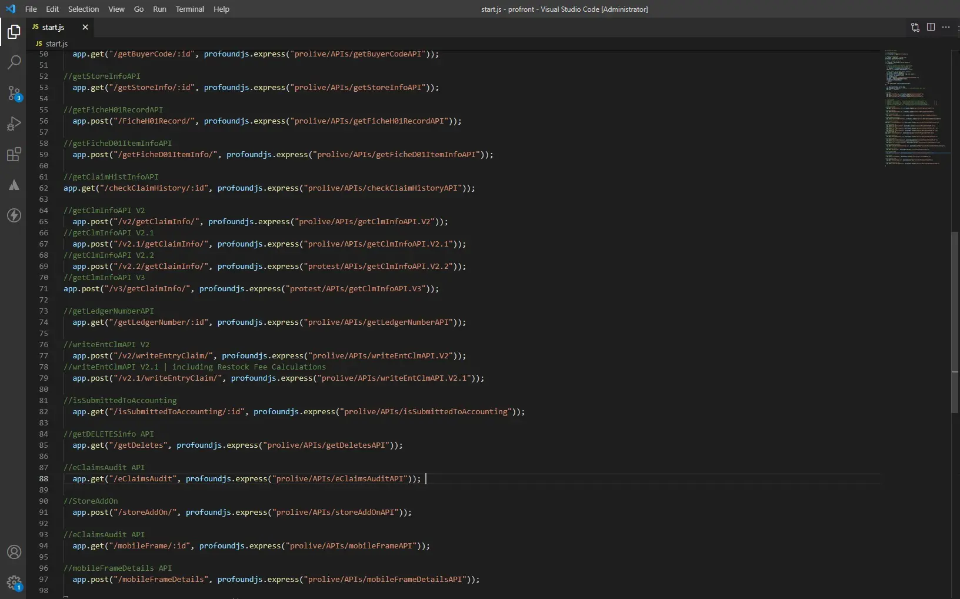Open the Help menu
Viewport: 960px width, 599px height.
click(221, 9)
